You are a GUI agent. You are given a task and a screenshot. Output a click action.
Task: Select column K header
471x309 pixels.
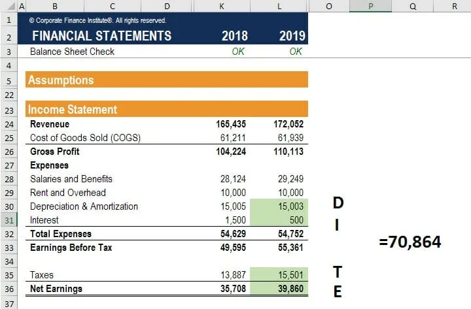[222, 6]
